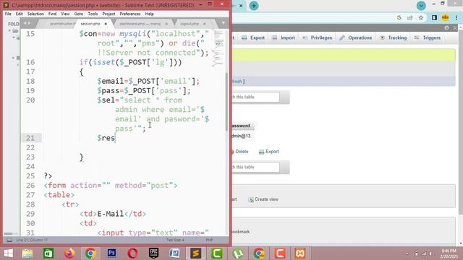The image size is (463, 260).
Task: Click Tab Size 4 in status bar
Action: (175, 240)
